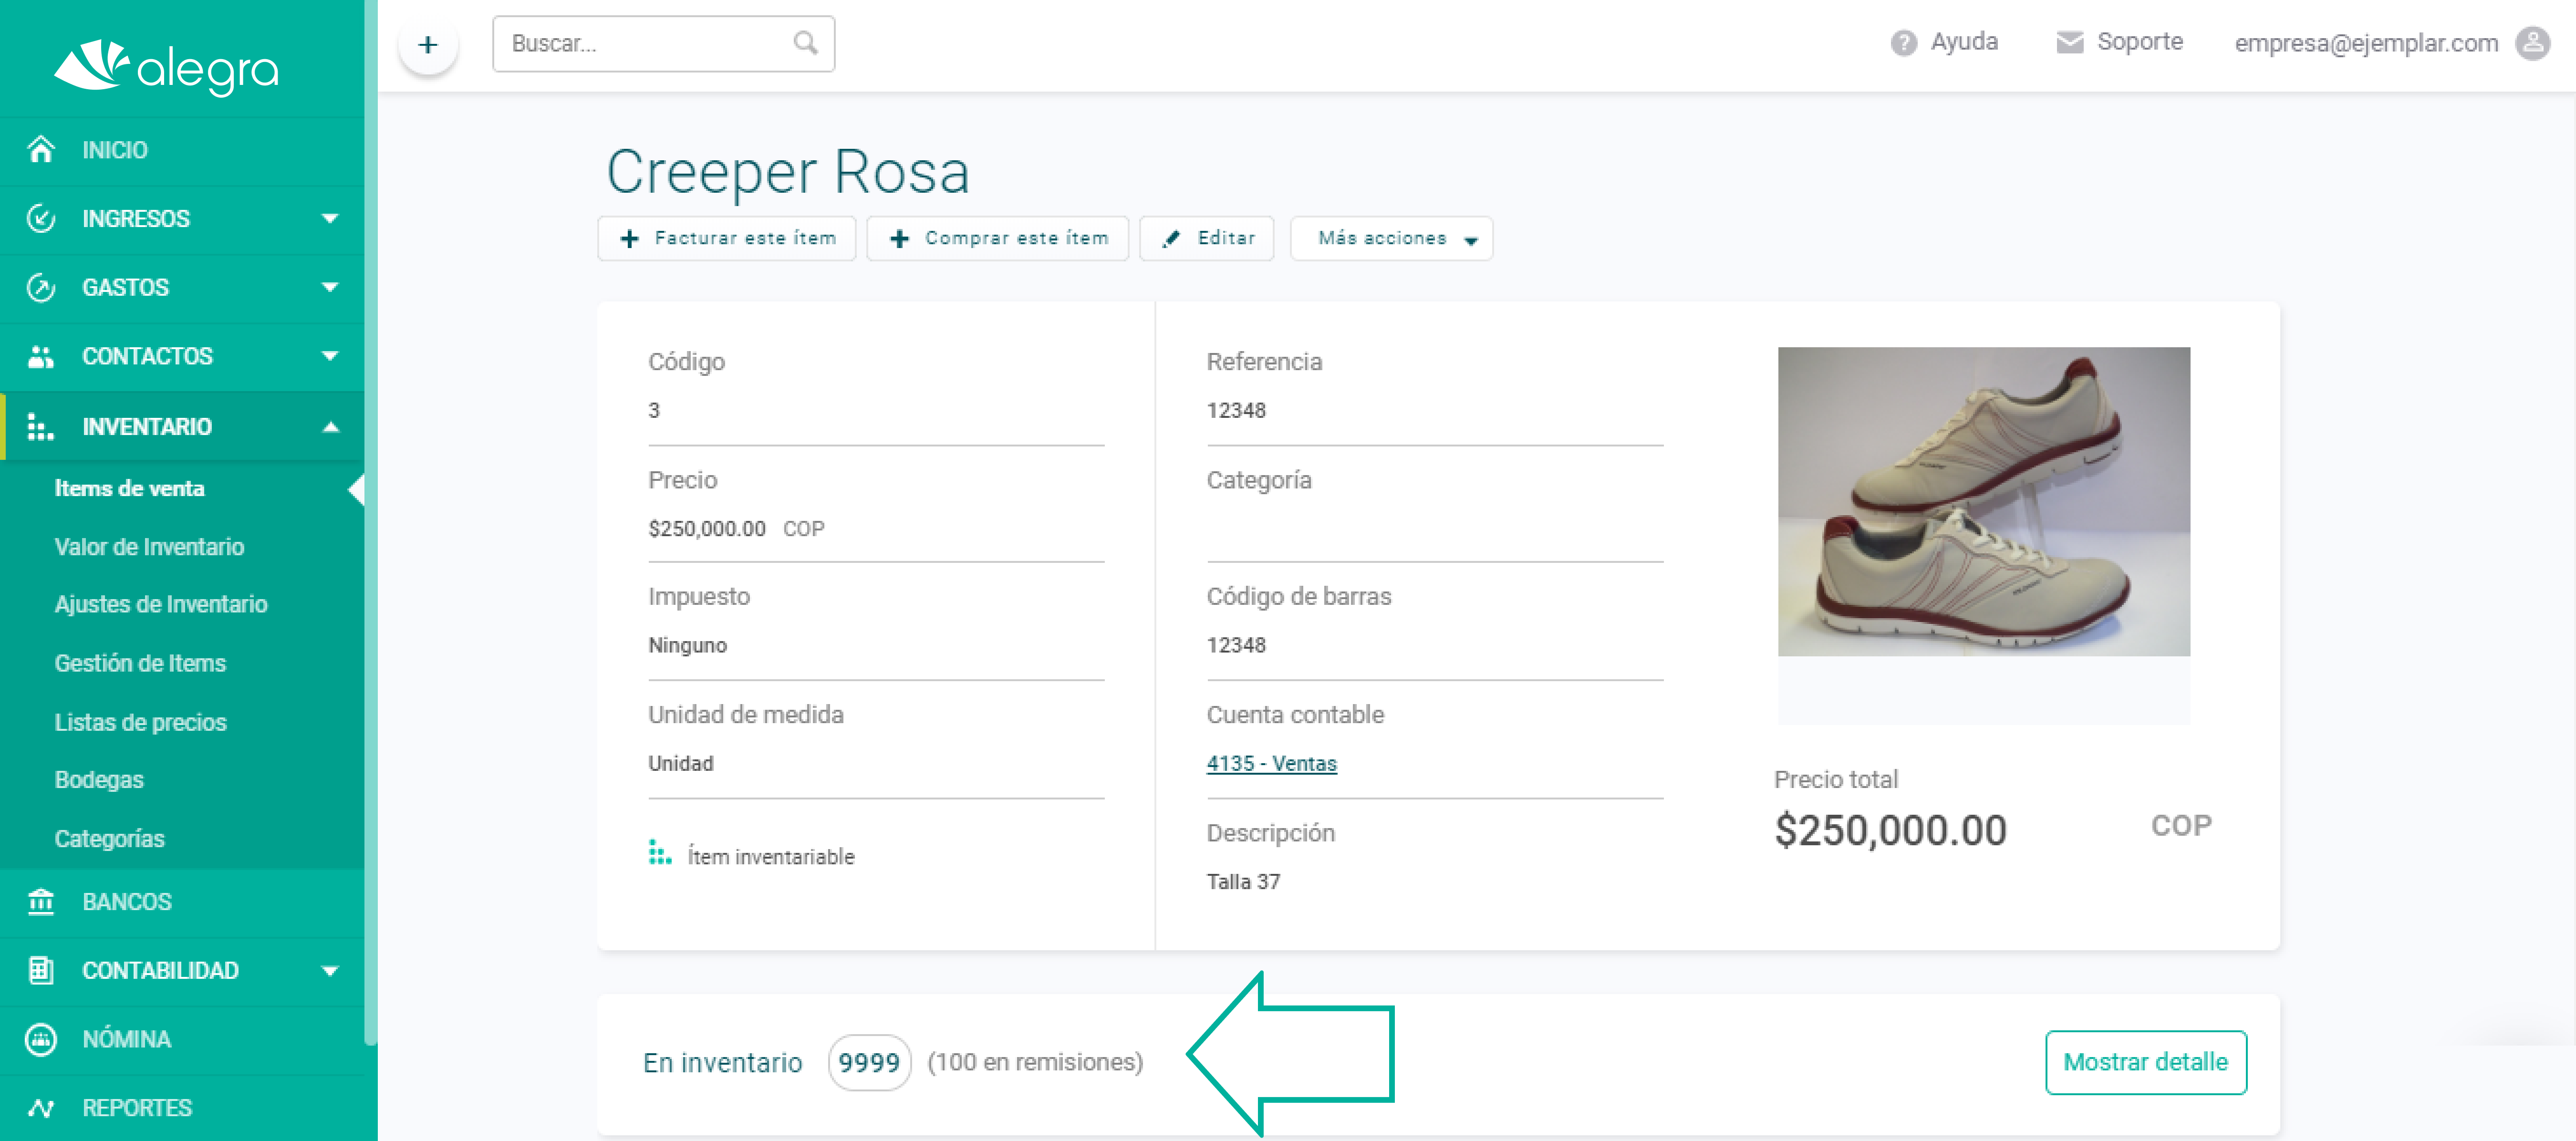Expand the Contabilidad menu arrow
Screen dimensions: 2576x1141
coord(330,970)
